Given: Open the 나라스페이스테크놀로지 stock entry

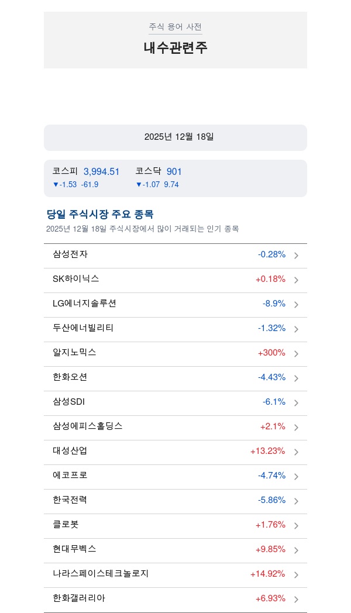Looking at the screenshot, I should [175, 574].
